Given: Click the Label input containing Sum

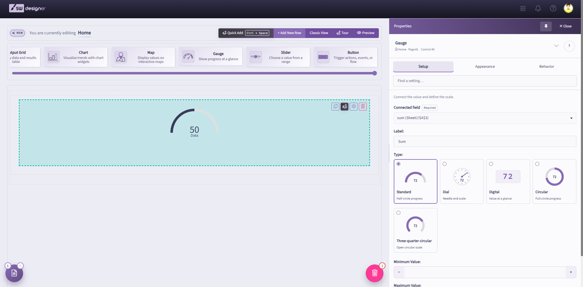Looking at the screenshot, I should pos(485,142).
